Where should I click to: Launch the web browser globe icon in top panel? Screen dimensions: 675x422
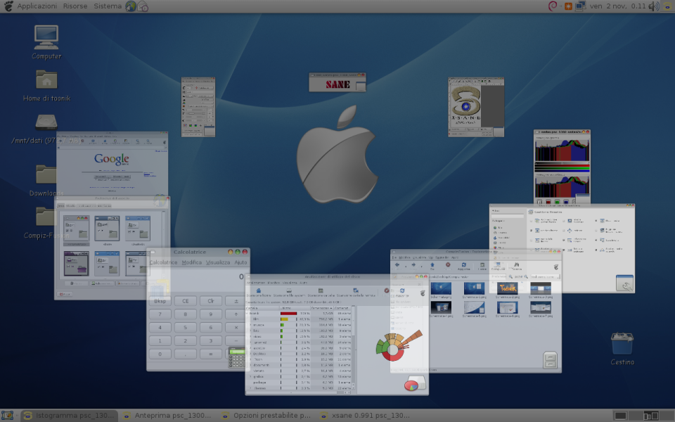[131, 6]
